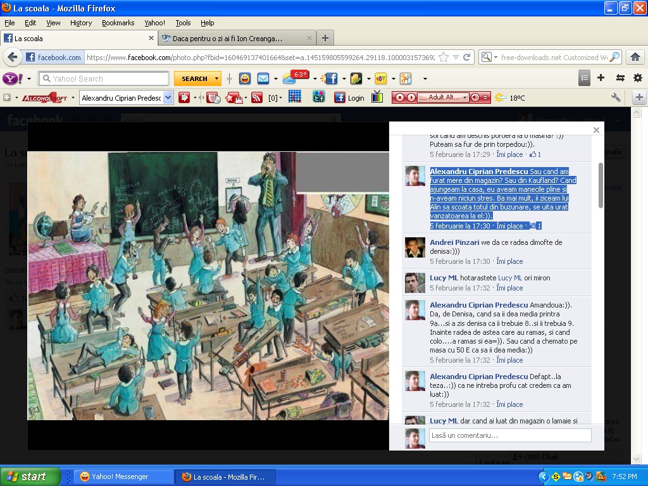Expand the AlcoholSoft logo dropdown arrow
This screenshot has width=648, height=486.
pyautogui.click(x=73, y=98)
